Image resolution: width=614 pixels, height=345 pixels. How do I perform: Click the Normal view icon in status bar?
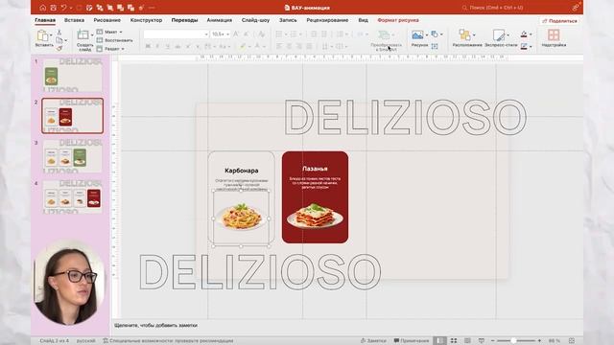click(x=439, y=341)
